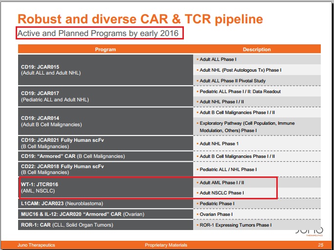Click the bullet next to Adult NHL Phase 1
Viewport: 334px width, 250px height.
(197, 144)
